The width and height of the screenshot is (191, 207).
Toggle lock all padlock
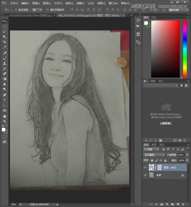point(165,161)
